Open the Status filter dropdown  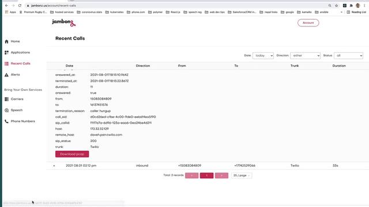pyautogui.click(x=348, y=56)
